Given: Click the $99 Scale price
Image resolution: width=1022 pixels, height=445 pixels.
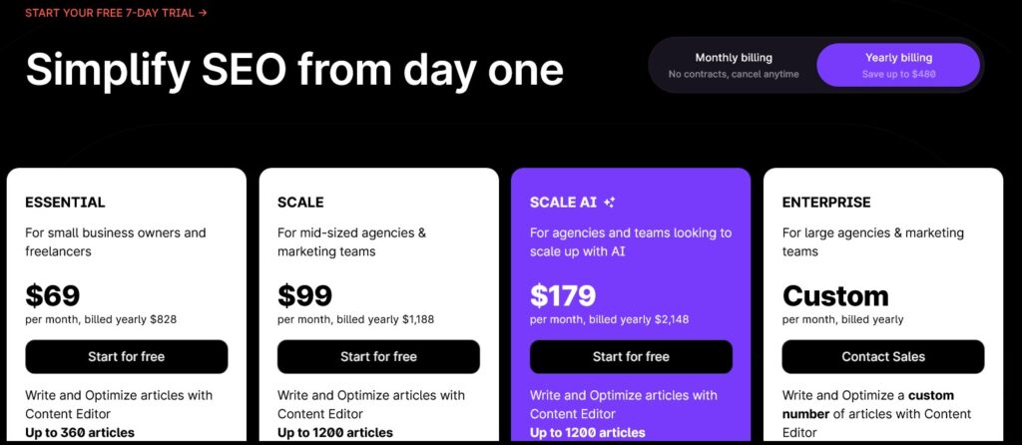Looking at the screenshot, I should [305, 295].
